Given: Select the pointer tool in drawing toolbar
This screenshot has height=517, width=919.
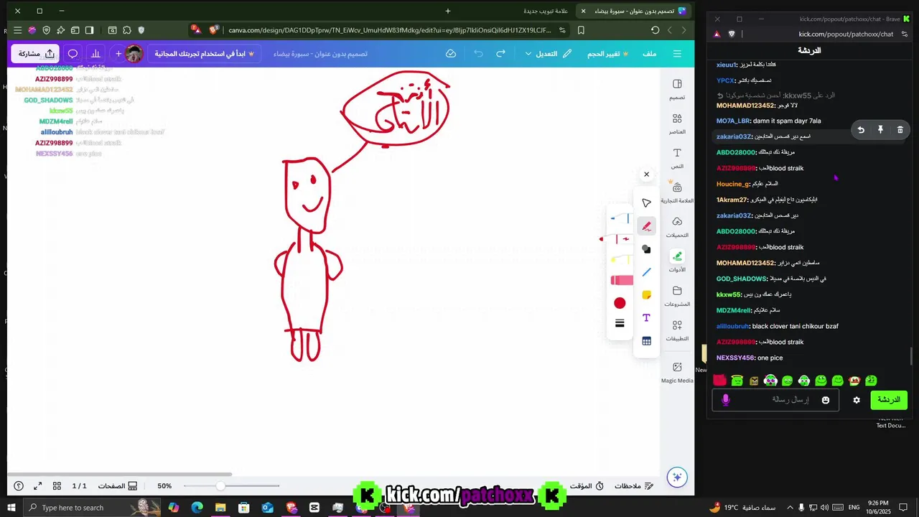Looking at the screenshot, I should [x=646, y=203].
